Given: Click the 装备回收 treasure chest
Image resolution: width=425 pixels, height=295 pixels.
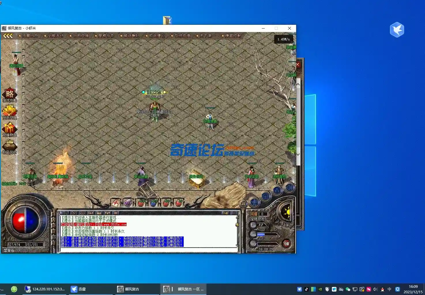Looking at the screenshot, I should click(x=197, y=179).
